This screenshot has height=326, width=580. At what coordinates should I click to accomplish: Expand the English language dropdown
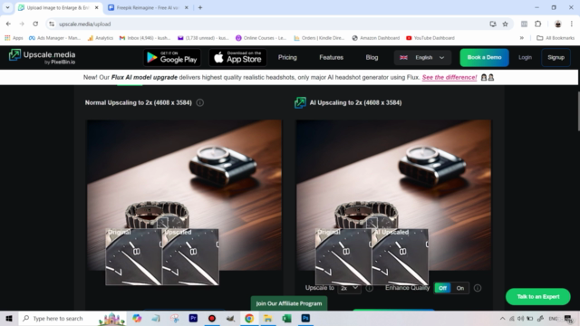(422, 57)
